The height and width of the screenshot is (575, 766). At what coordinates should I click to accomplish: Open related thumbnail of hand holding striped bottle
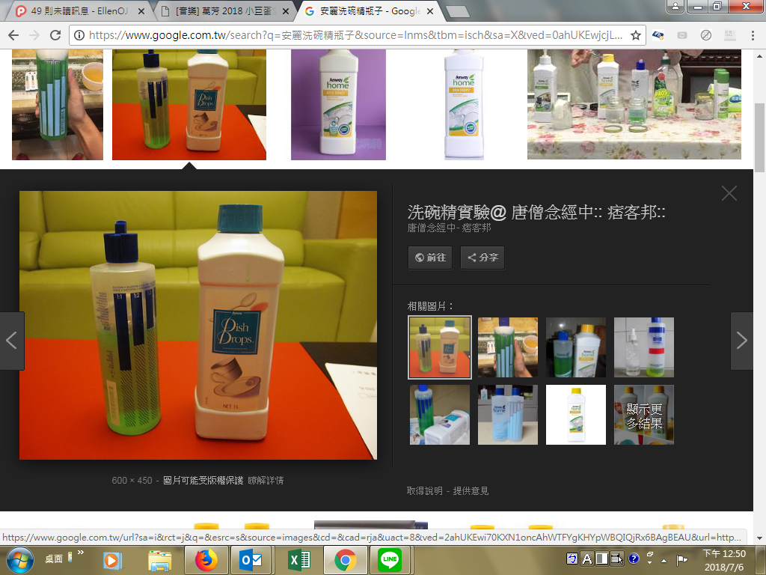(508, 347)
